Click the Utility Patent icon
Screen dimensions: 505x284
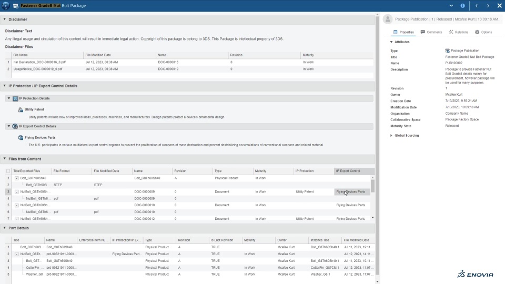[x=21, y=109]
